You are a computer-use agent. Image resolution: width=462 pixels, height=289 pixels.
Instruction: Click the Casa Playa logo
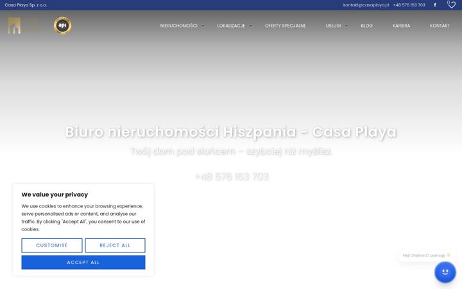(23, 26)
